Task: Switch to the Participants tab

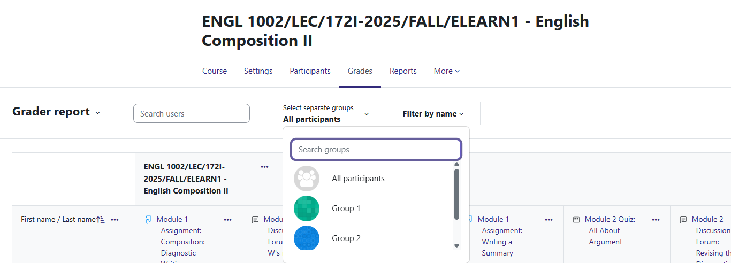Action: (310, 71)
